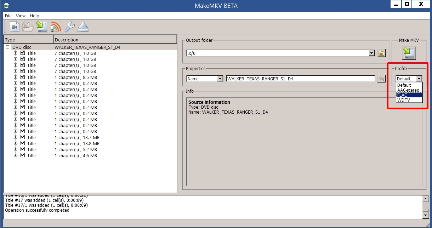Click the Type column header
Screen dimensions: 432x228
28,39
